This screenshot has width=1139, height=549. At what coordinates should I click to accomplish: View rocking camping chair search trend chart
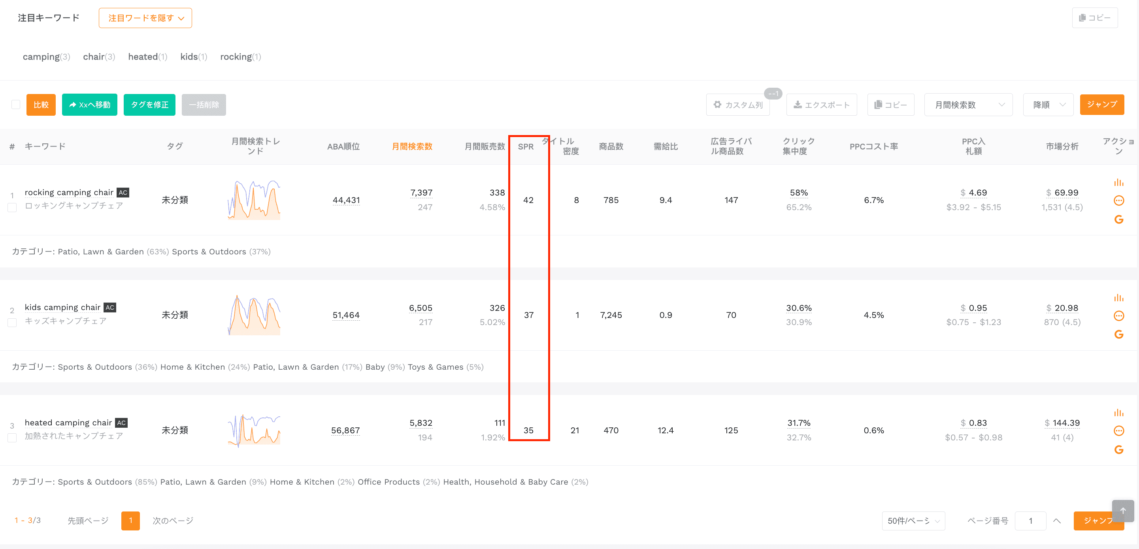pos(254,200)
